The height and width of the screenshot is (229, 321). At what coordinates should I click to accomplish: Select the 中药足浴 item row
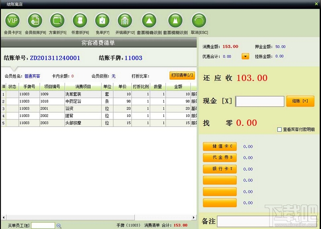point(99,101)
